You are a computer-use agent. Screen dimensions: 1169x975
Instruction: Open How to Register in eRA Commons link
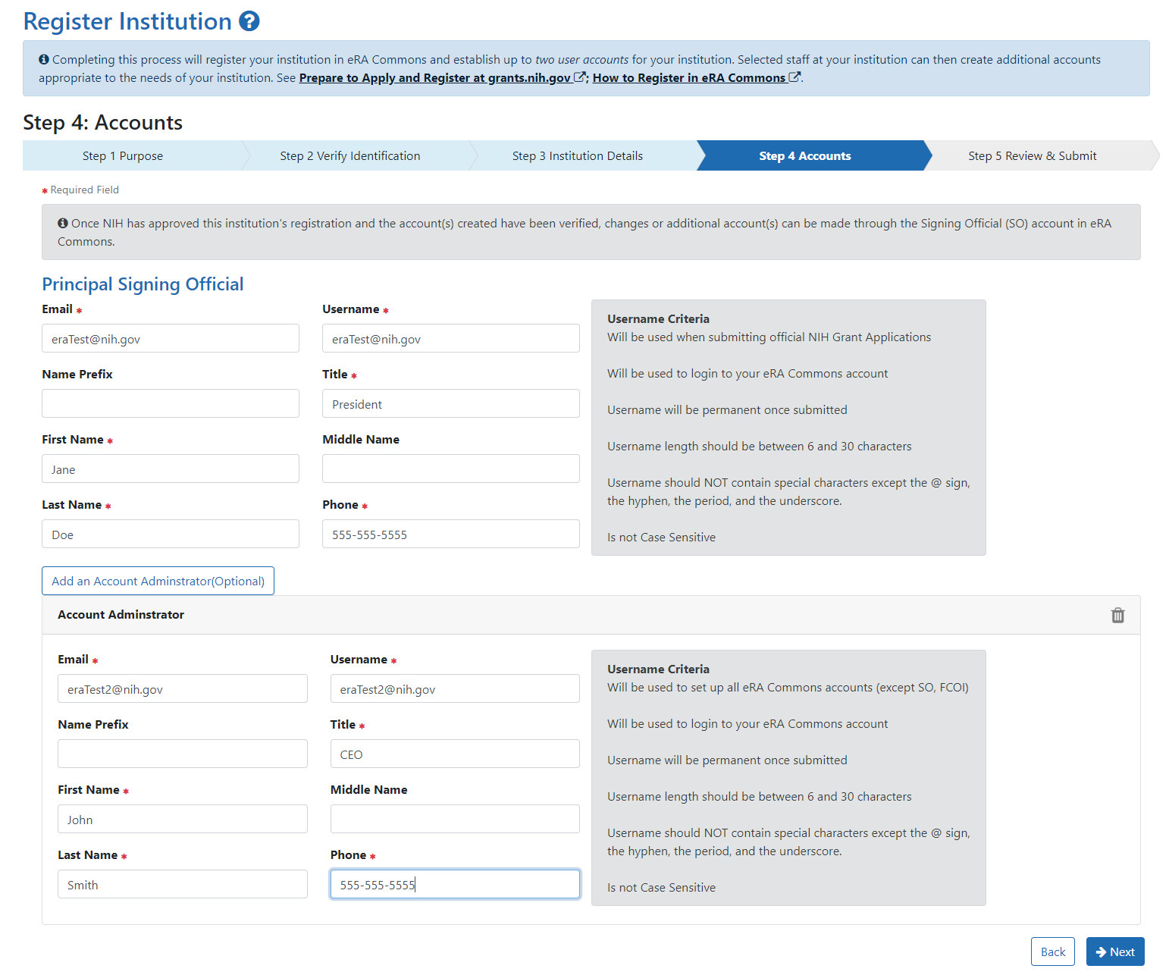[690, 77]
